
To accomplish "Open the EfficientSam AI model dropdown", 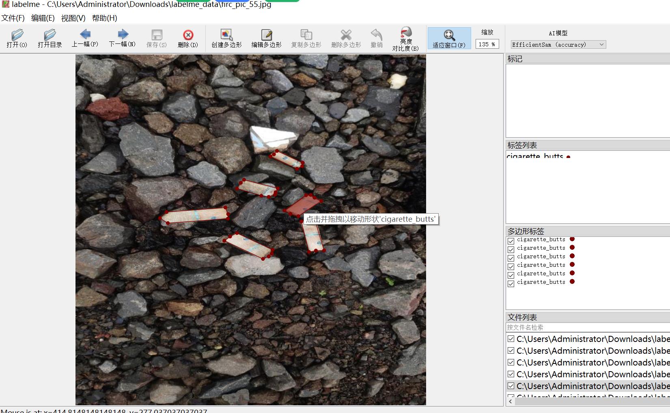I will pyautogui.click(x=558, y=45).
